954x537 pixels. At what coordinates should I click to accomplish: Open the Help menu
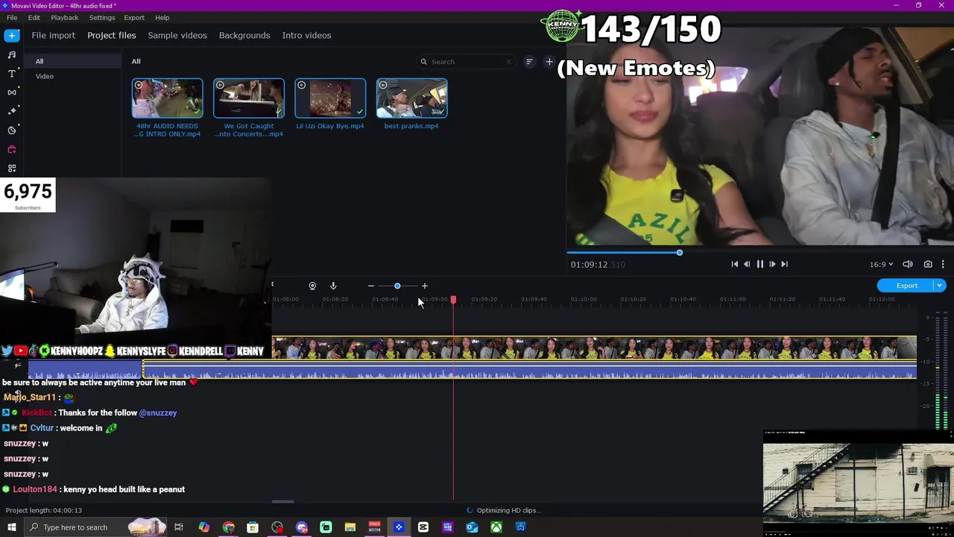pyautogui.click(x=162, y=17)
